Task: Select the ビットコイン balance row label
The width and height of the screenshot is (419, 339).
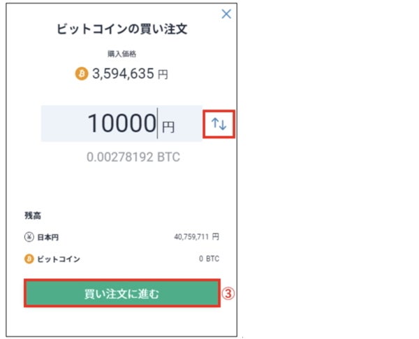Action: pyautogui.click(x=59, y=259)
